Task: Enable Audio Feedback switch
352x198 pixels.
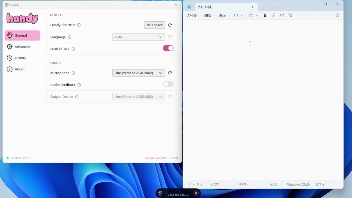Action: click(x=168, y=84)
